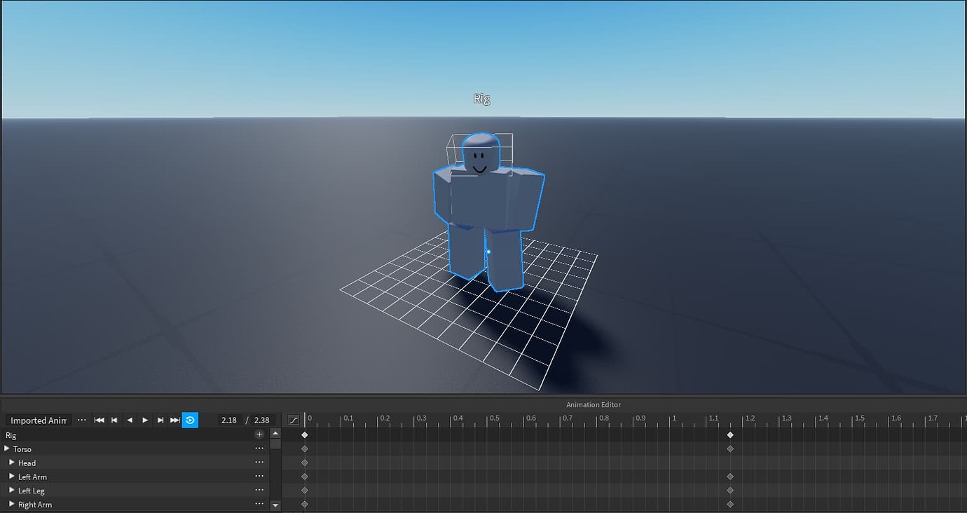Jump to the next keyframe
The image size is (967, 513).
[x=160, y=420]
